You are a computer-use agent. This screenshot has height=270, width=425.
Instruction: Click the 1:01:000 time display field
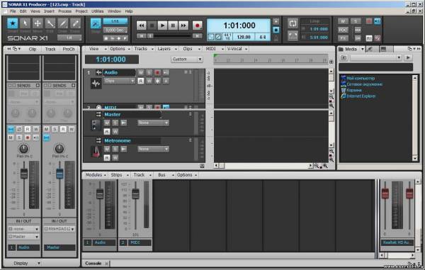(x=239, y=26)
